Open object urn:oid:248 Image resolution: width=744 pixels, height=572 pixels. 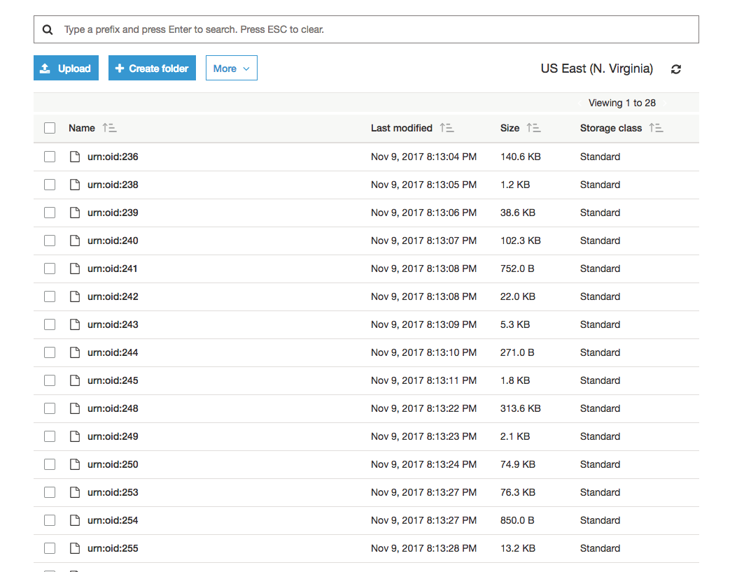point(113,408)
